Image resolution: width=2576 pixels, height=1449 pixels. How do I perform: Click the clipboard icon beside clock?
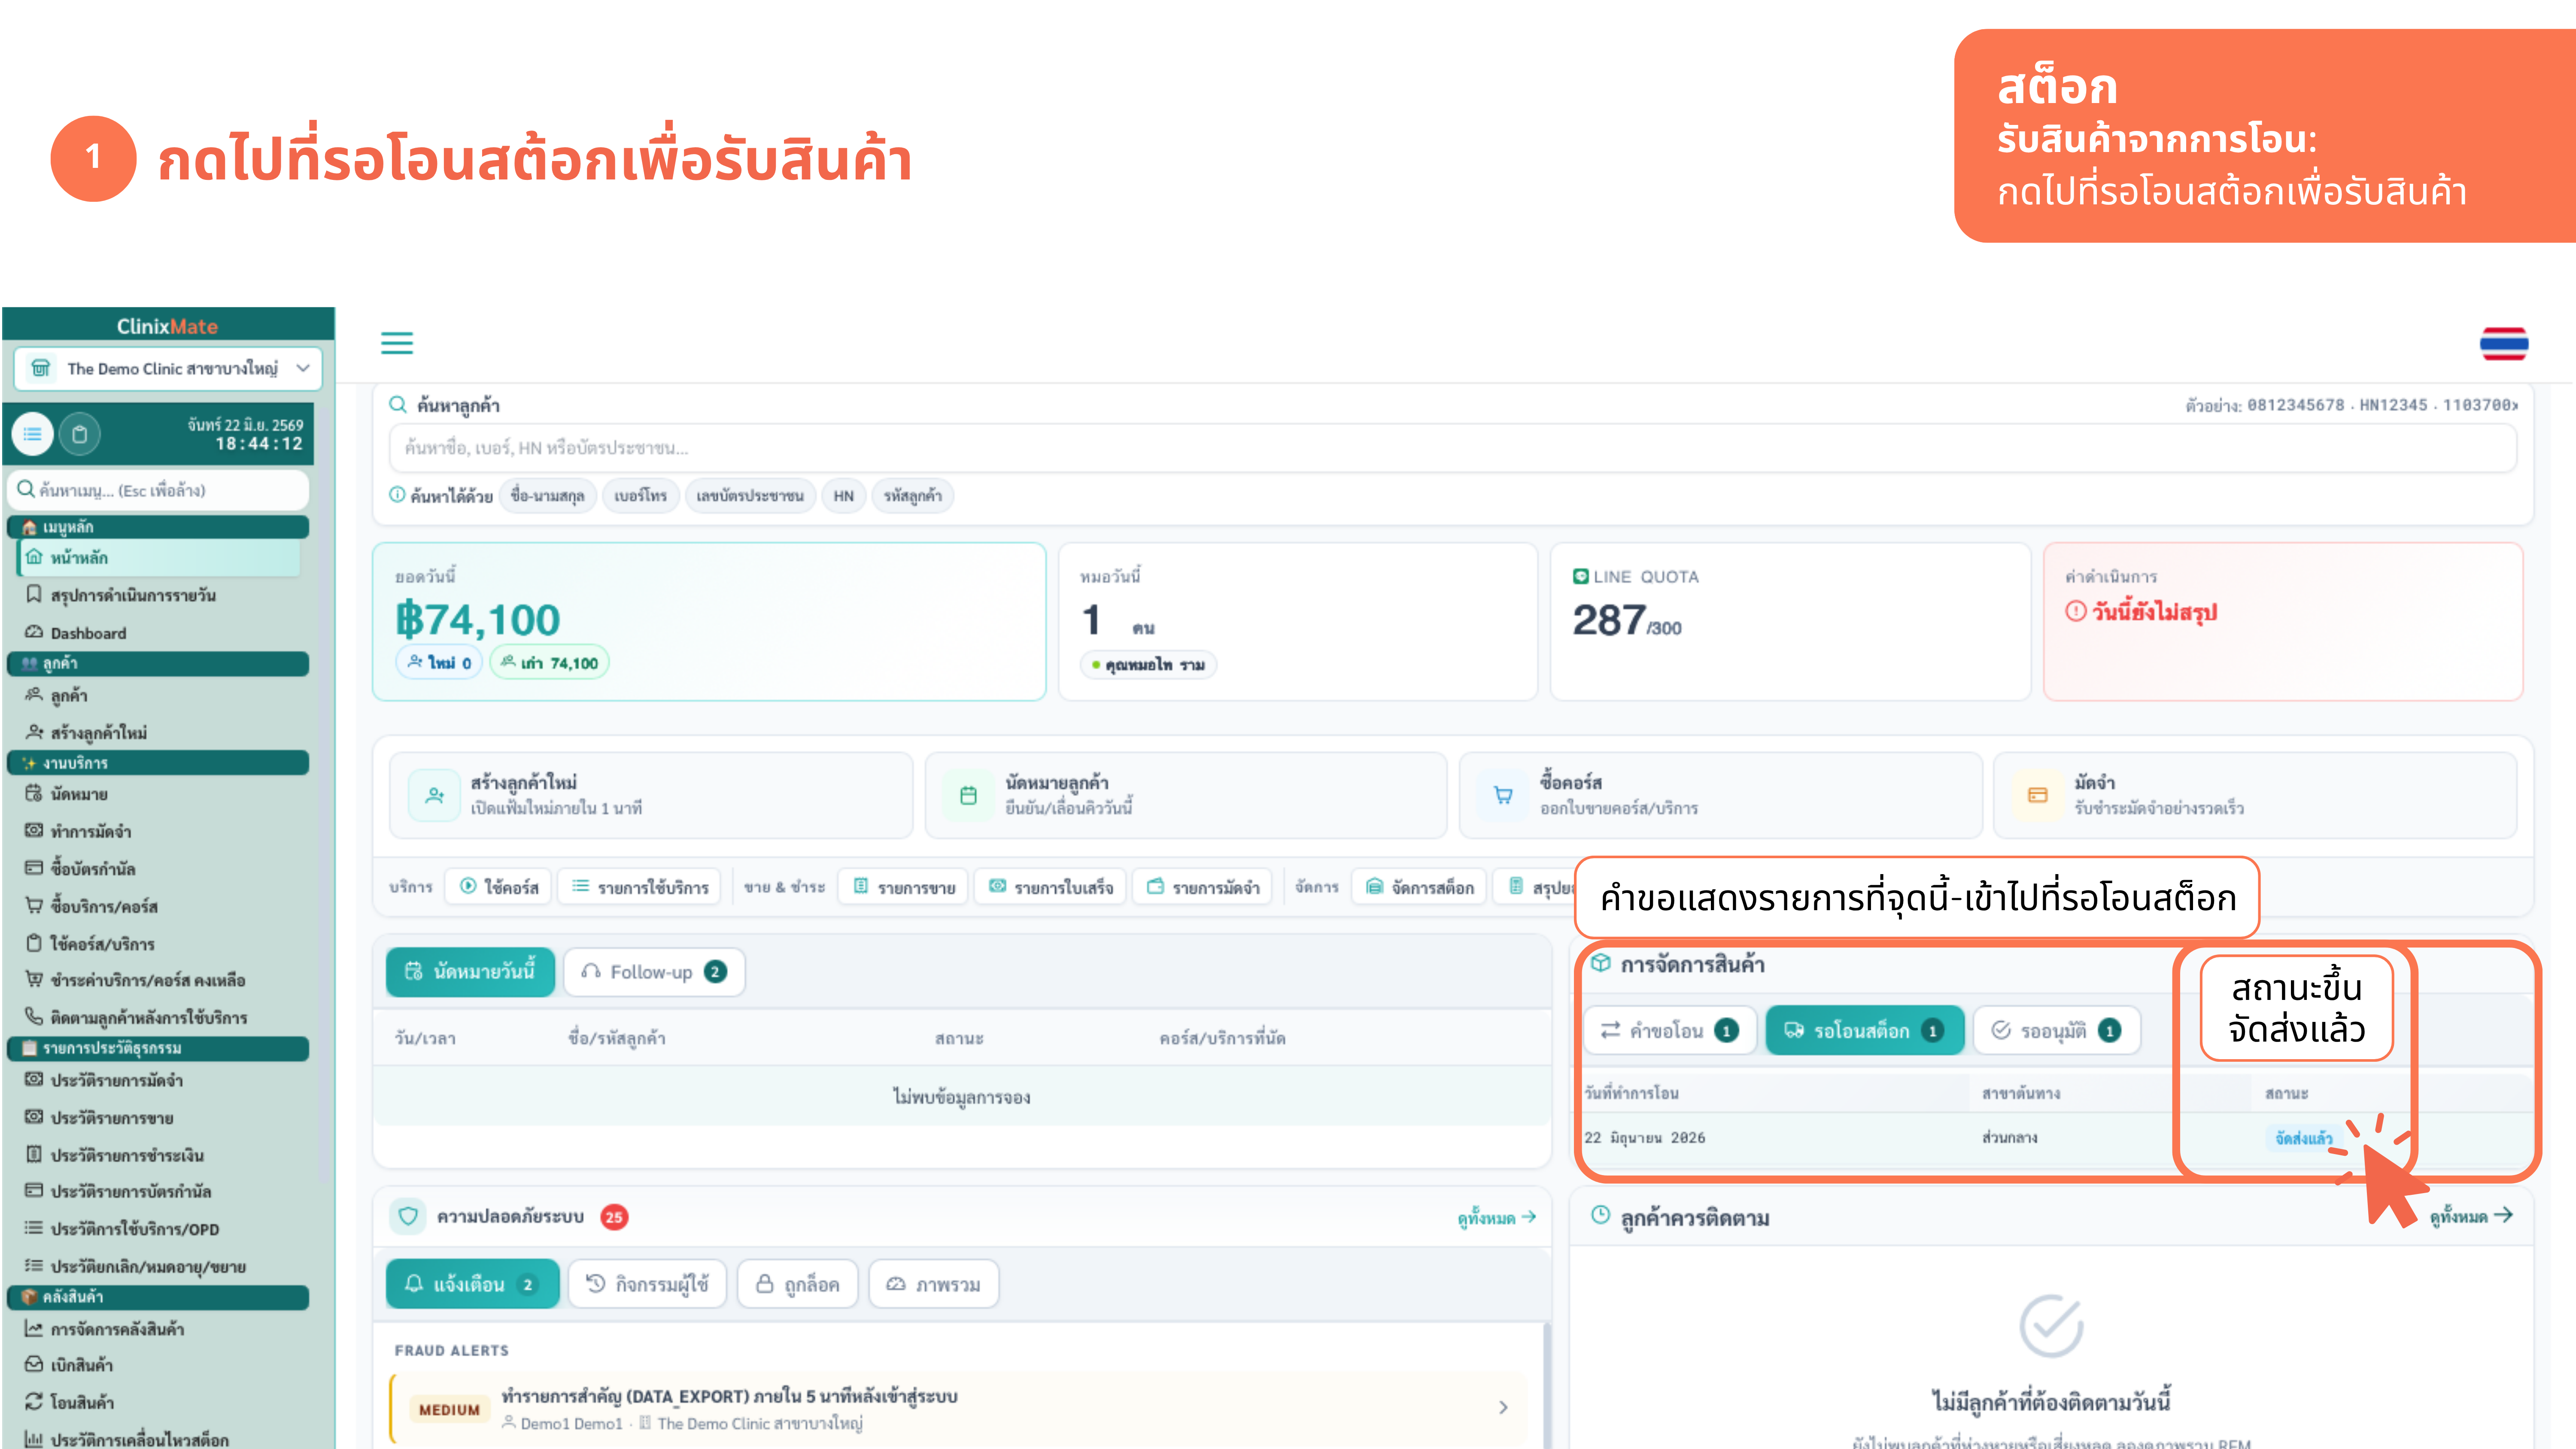[80, 434]
